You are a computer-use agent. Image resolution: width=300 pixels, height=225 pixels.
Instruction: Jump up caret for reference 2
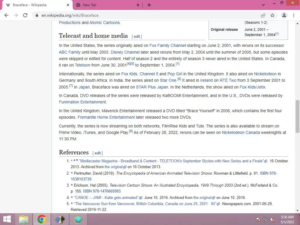point(72,173)
